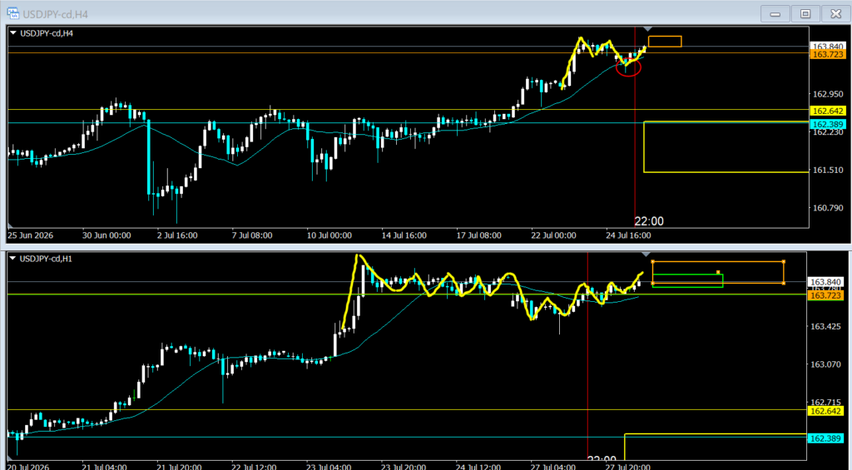Click the 30 Jun 00:00 time label
The width and height of the screenshot is (852, 470).
pyautogui.click(x=107, y=235)
